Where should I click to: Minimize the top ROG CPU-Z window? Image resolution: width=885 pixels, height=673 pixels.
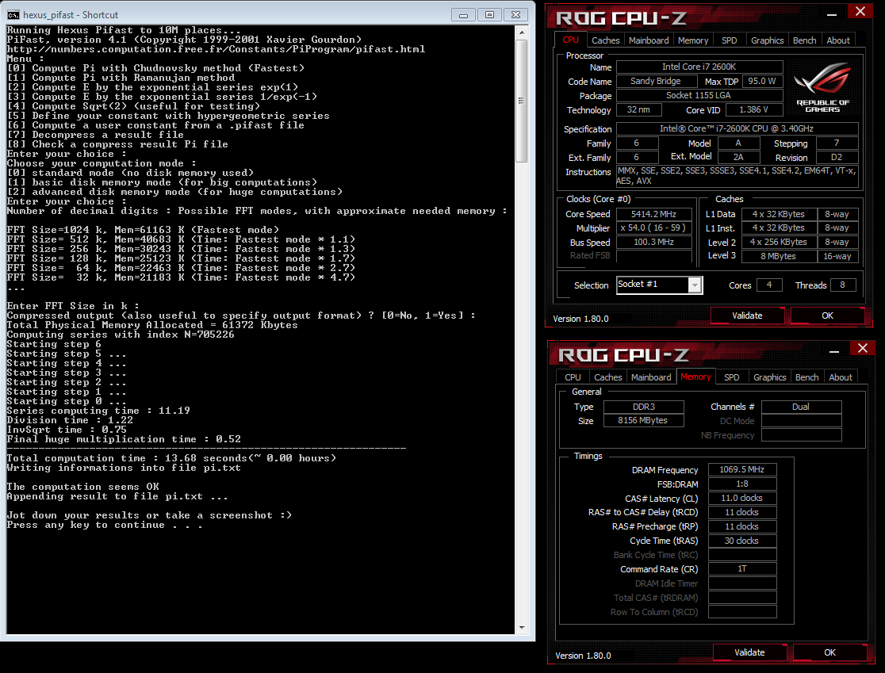click(x=832, y=14)
